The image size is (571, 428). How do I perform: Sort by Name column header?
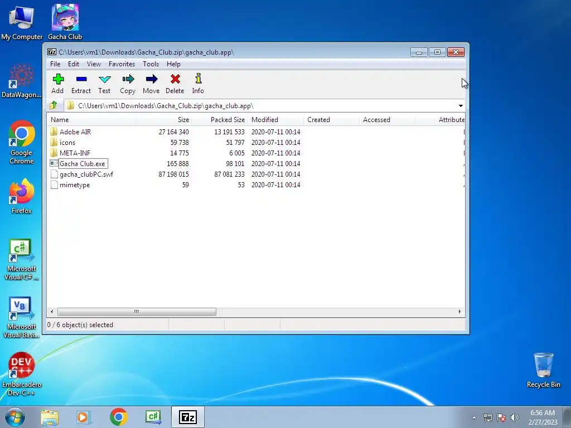[92, 120]
